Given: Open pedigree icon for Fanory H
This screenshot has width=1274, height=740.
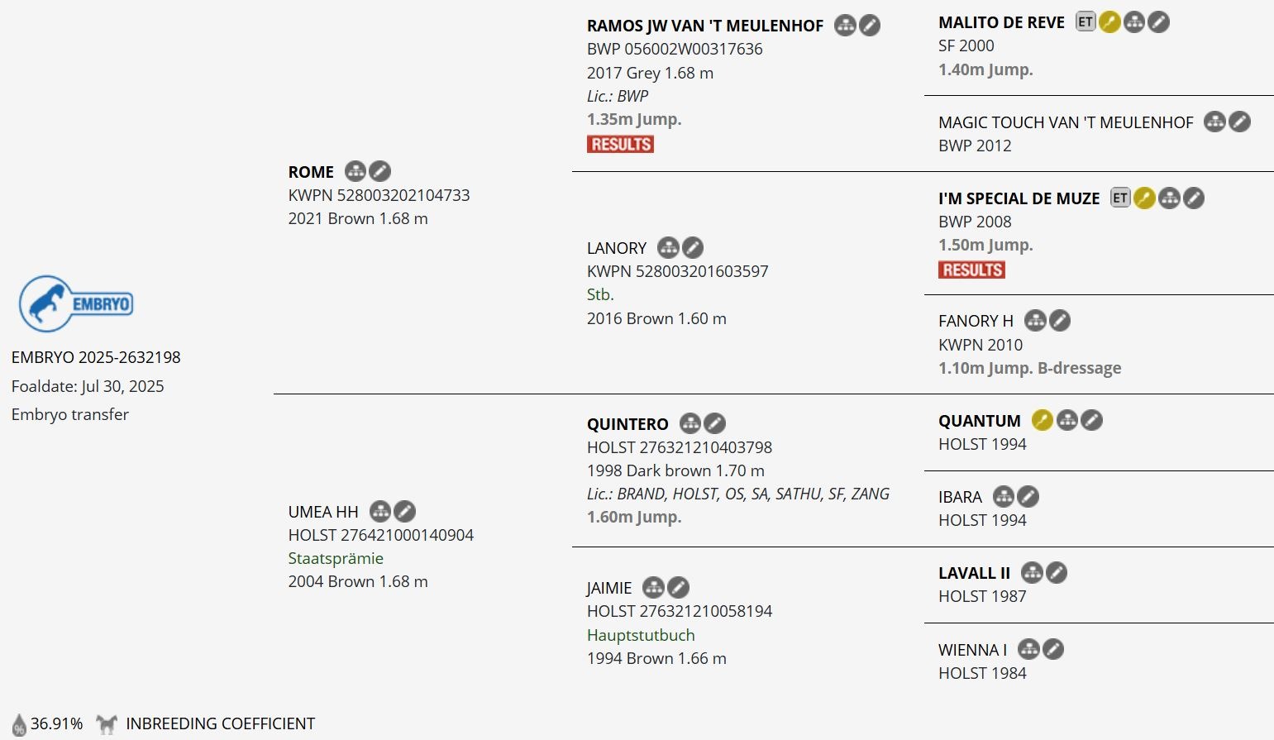Looking at the screenshot, I should click(1035, 320).
